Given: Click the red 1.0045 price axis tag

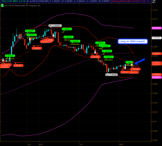Looking at the screenshot, I should [x=156, y=54].
